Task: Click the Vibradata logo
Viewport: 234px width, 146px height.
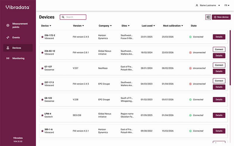Action: [18, 7]
